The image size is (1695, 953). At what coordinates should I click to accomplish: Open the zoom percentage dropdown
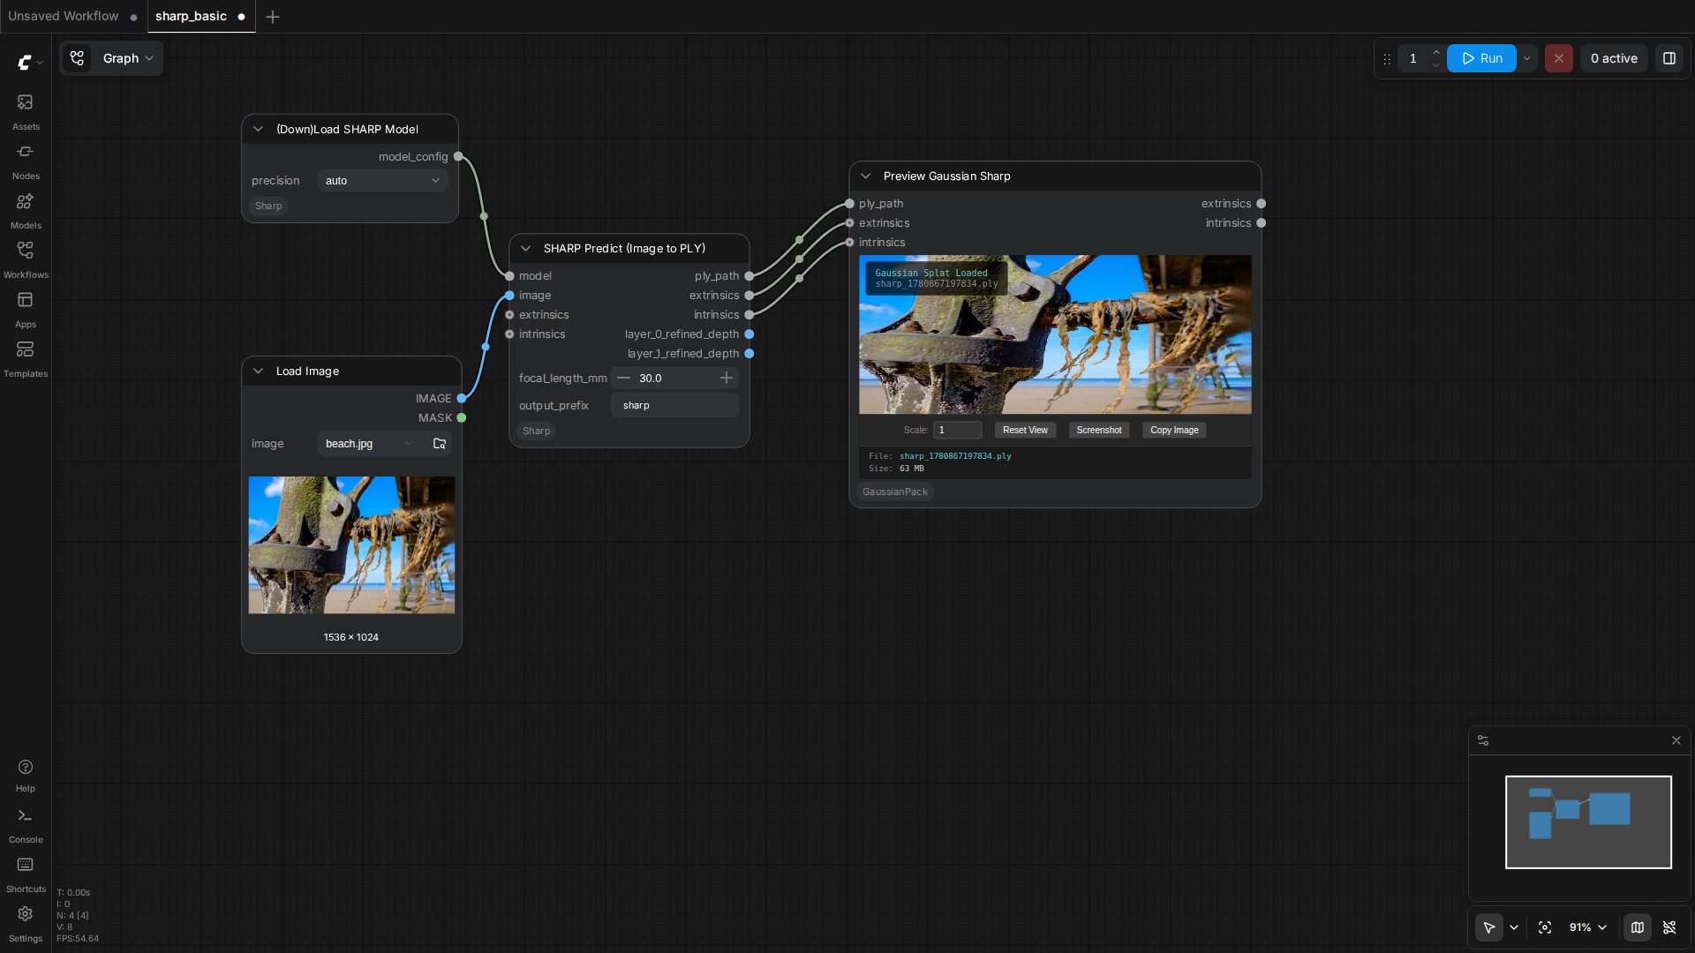pyautogui.click(x=1588, y=927)
